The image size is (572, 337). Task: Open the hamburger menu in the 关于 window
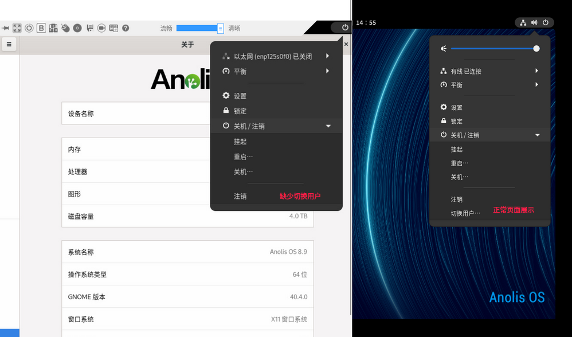(x=9, y=44)
